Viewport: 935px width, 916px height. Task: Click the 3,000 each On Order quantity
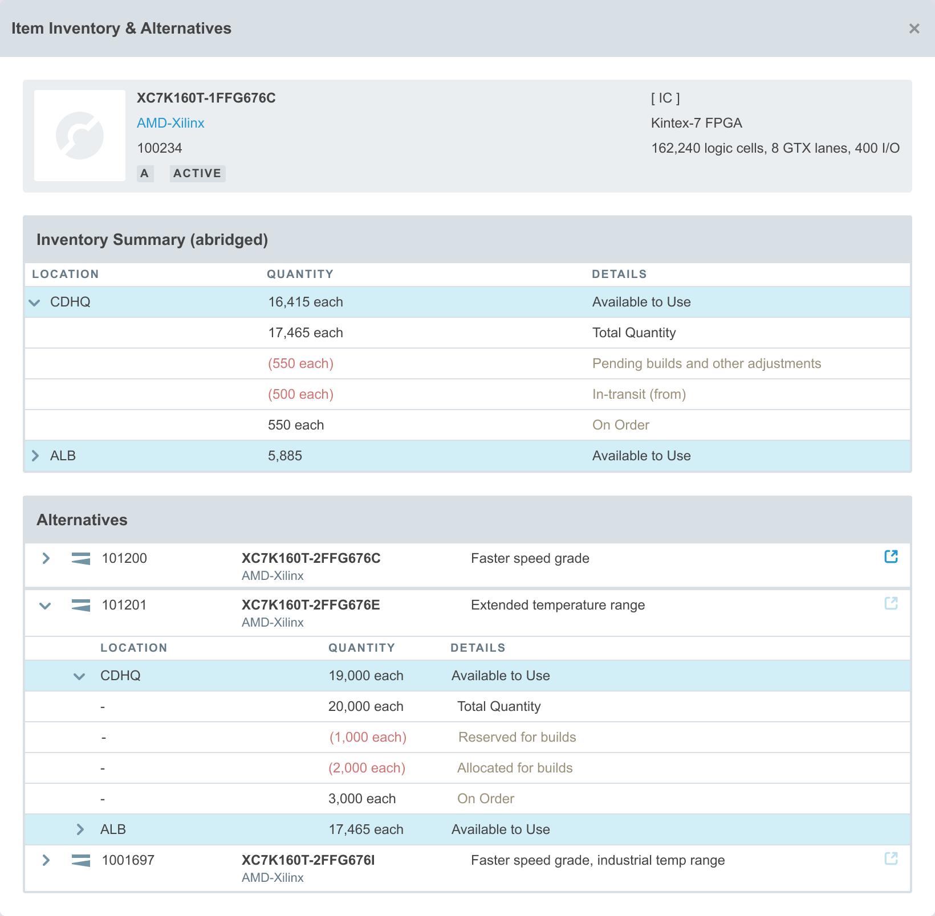(362, 799)
